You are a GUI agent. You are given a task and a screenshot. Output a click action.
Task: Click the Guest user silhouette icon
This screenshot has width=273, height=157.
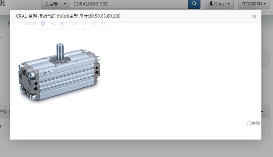[211, 4]
